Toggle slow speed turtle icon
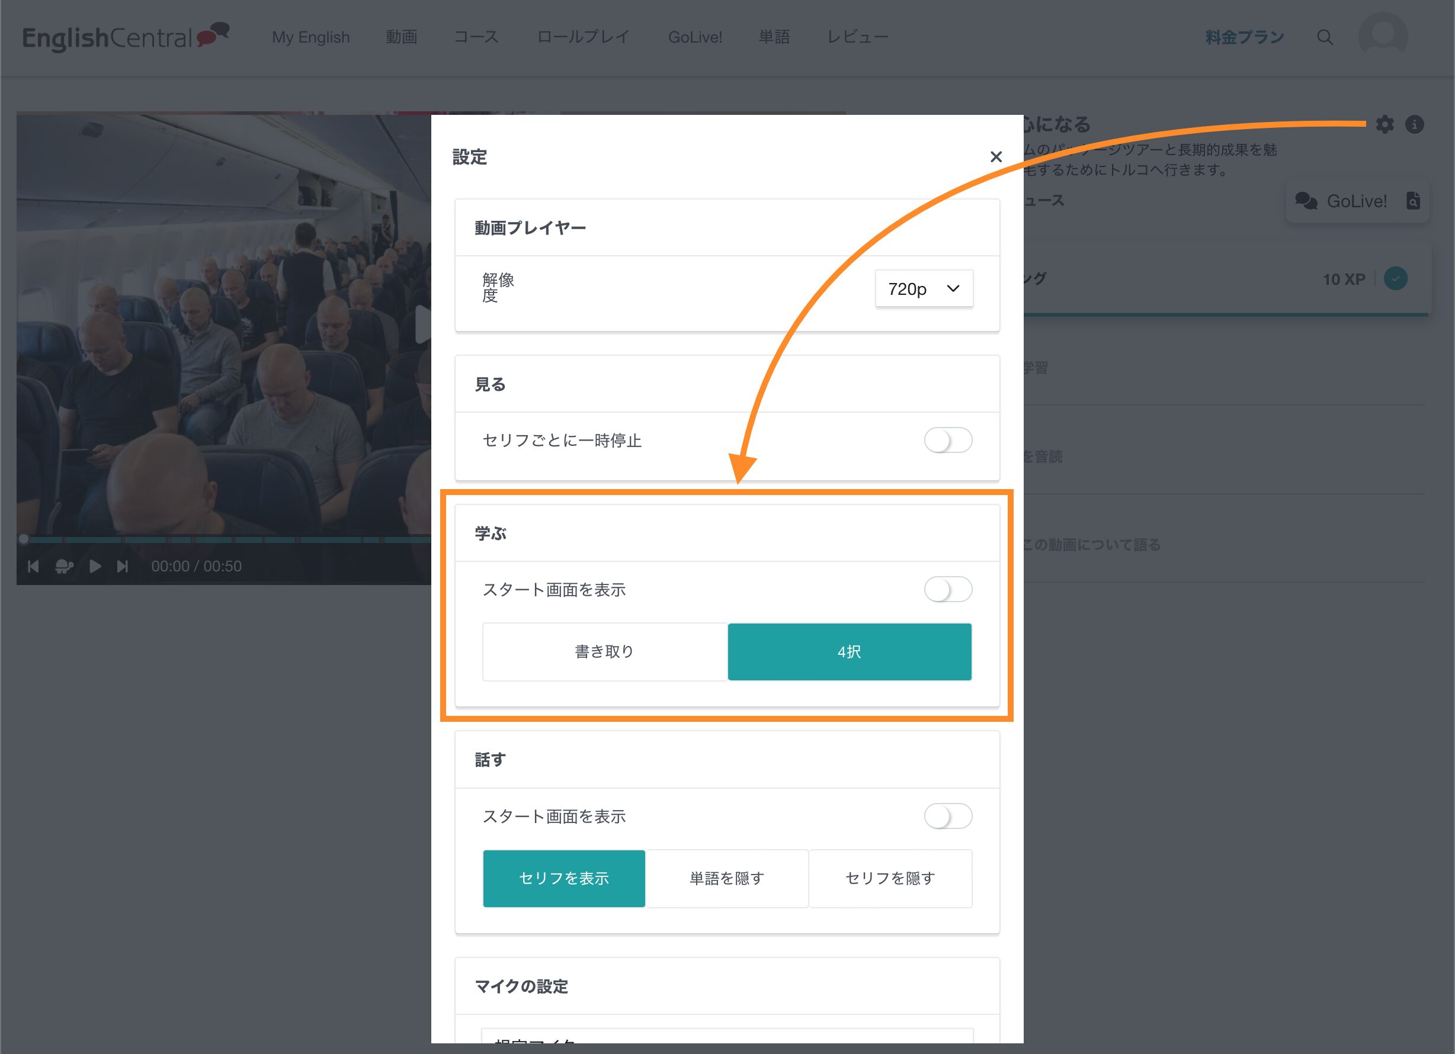 coord(64,566)
